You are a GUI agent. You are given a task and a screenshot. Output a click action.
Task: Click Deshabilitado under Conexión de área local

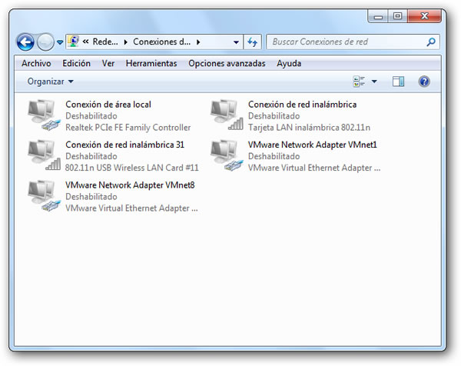click(91, 116)
